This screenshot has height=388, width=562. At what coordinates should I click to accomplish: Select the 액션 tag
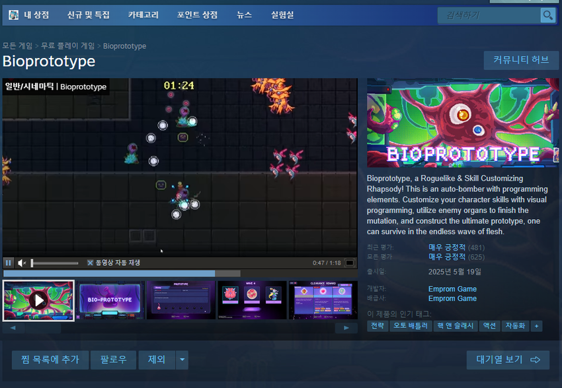489,326
